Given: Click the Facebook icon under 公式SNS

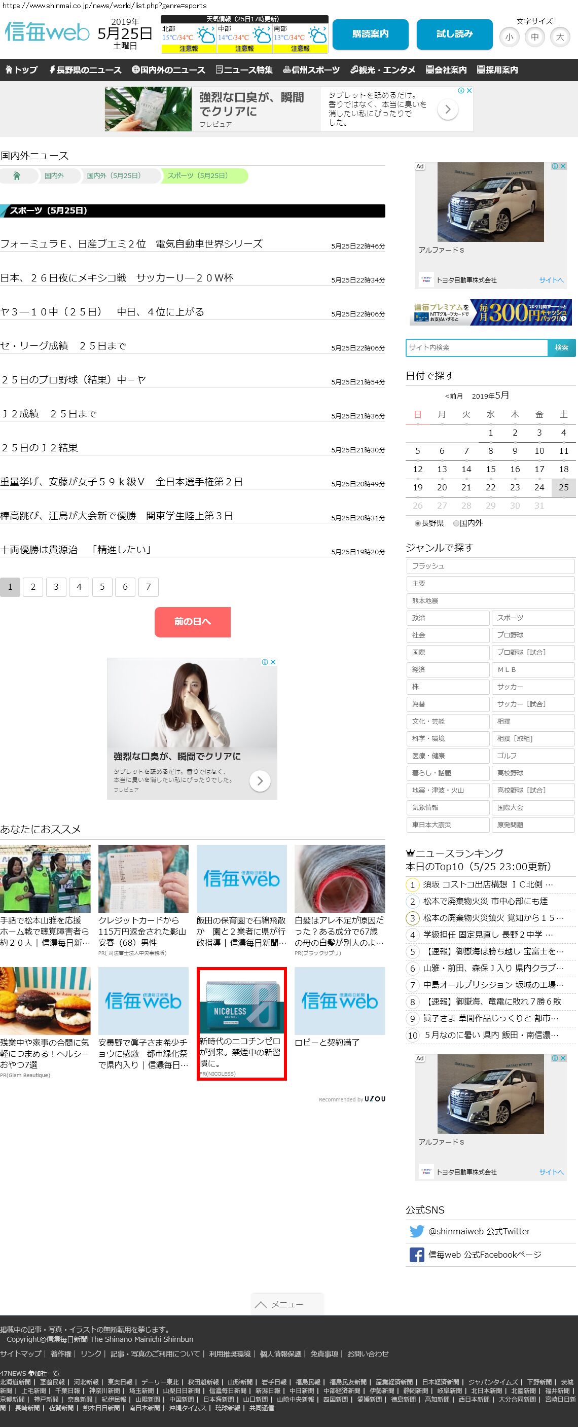Looking at the screenshot, I should click(x=416, y=1255).
